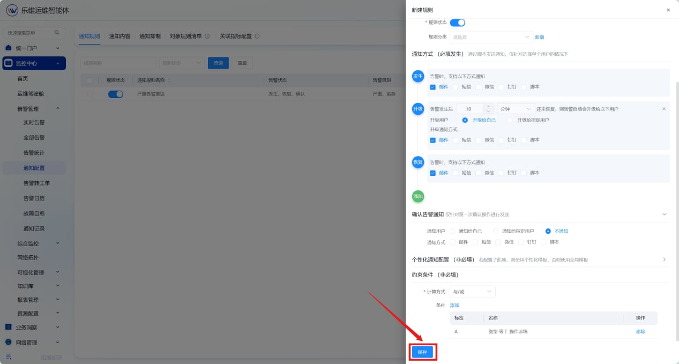
Task: Open the 计算方式 与/或 dropdown
Action: point(472,292)
